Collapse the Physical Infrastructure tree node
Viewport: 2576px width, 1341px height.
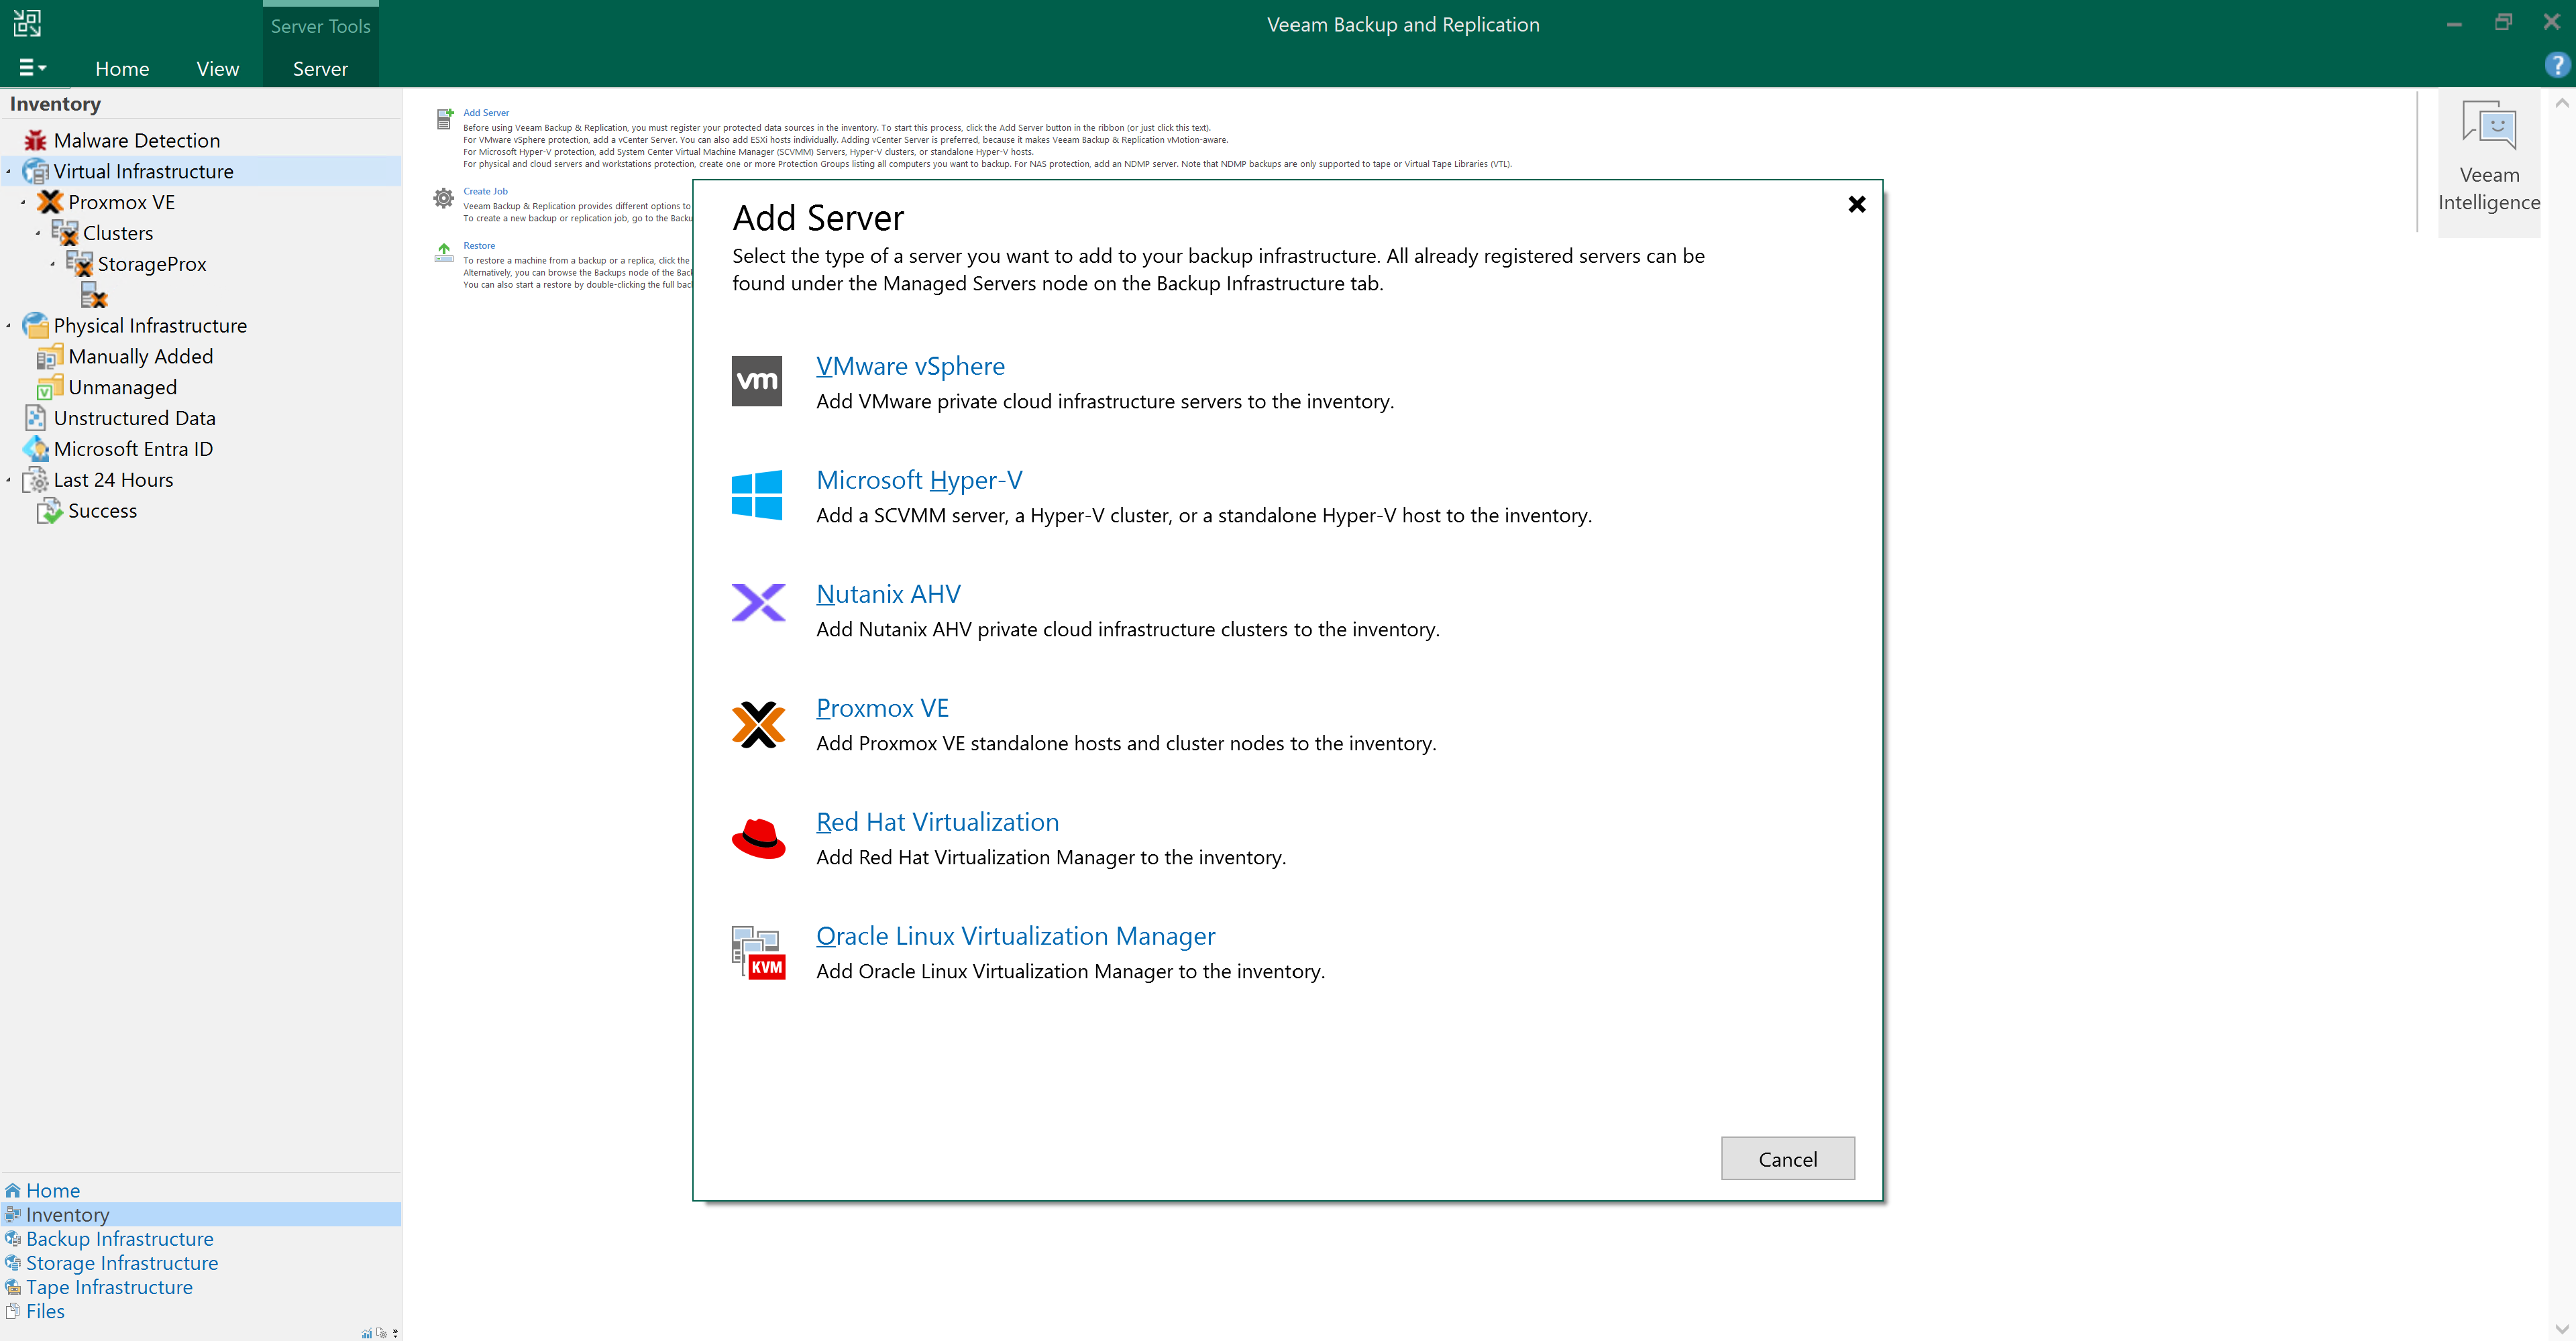[9, 326]
